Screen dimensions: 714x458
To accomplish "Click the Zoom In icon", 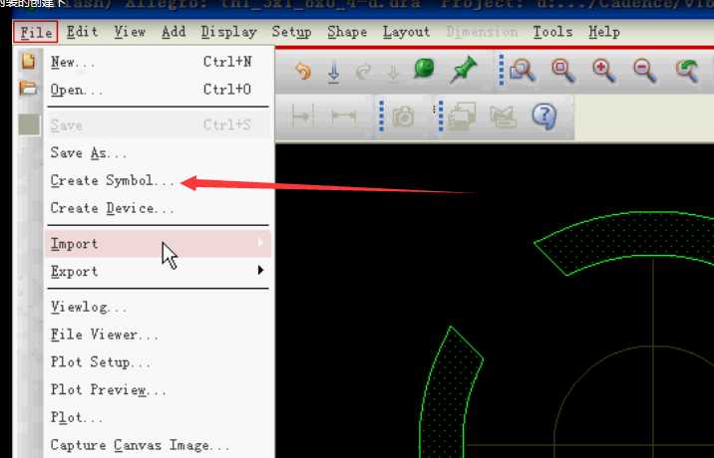I will [603, 71].
